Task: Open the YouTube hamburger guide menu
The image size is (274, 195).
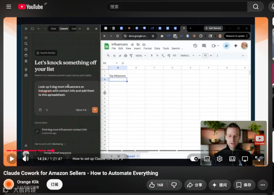Action: [9, 7]
